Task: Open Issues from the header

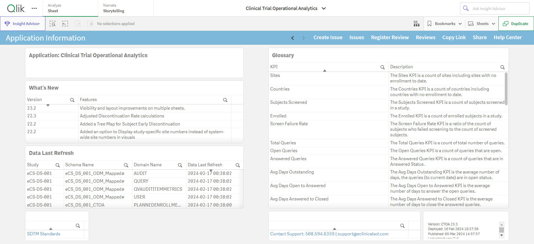Action: [x=357, y=37]
